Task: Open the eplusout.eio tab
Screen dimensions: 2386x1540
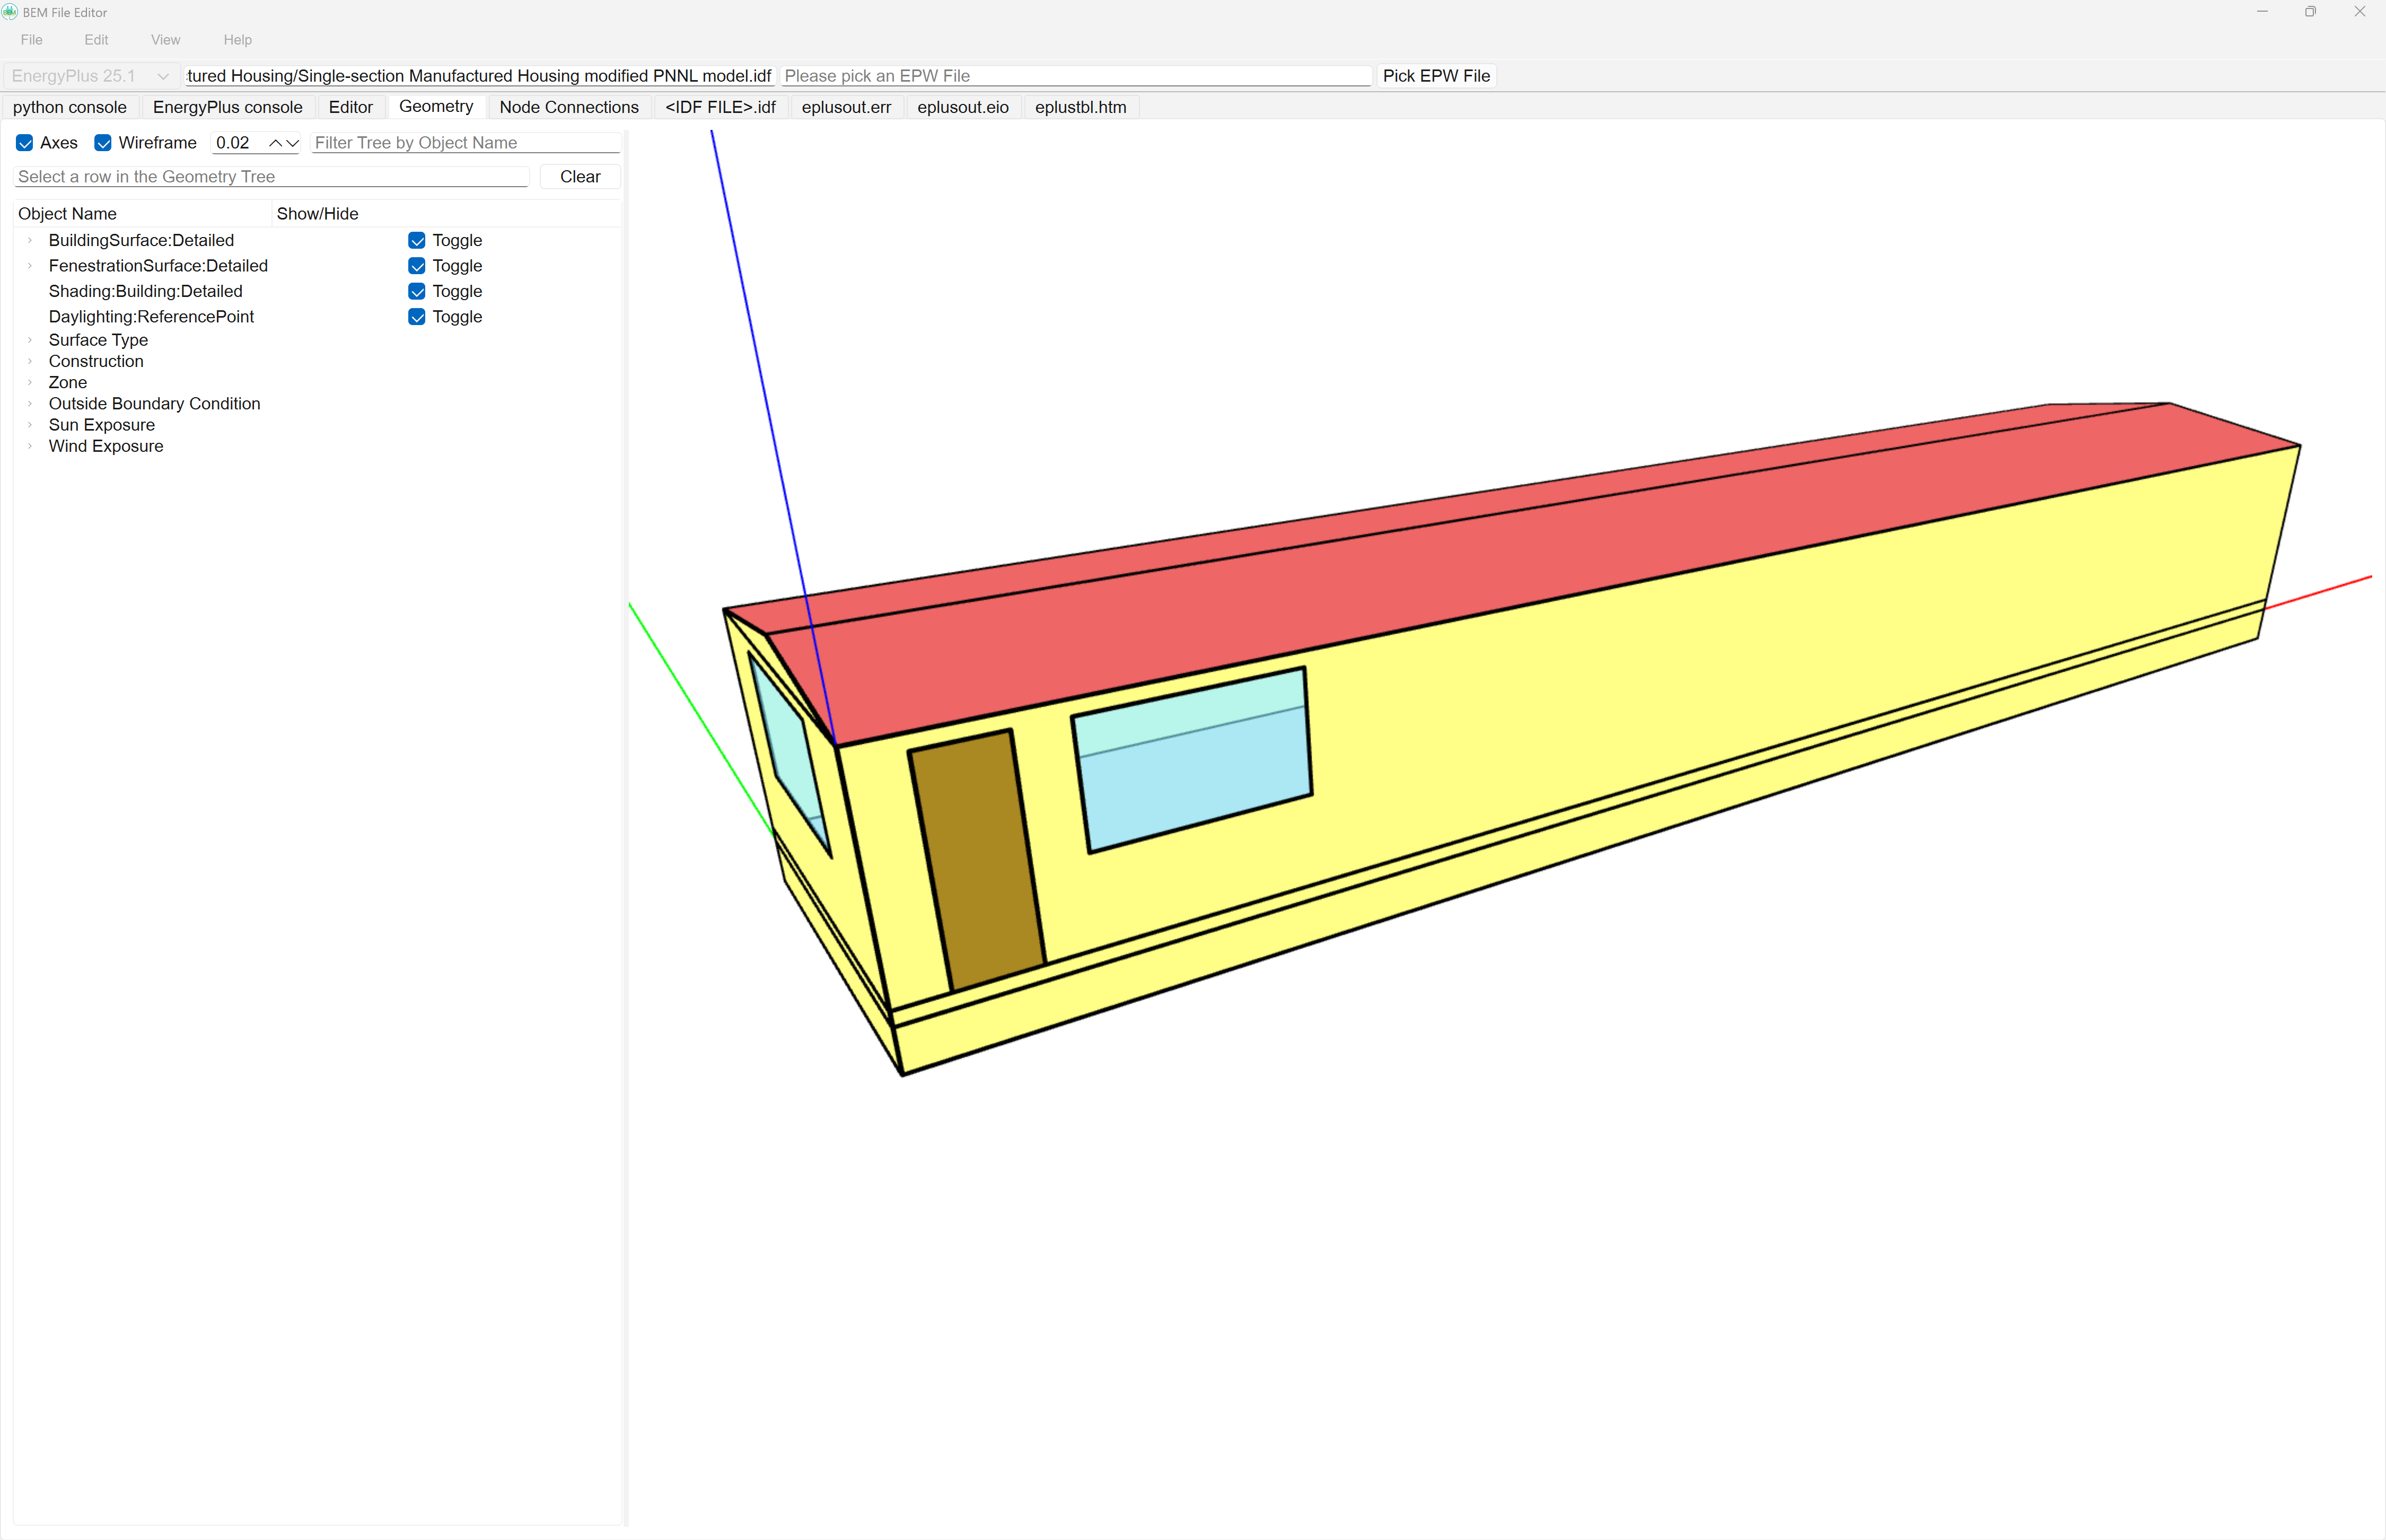Action: point(962,107)
